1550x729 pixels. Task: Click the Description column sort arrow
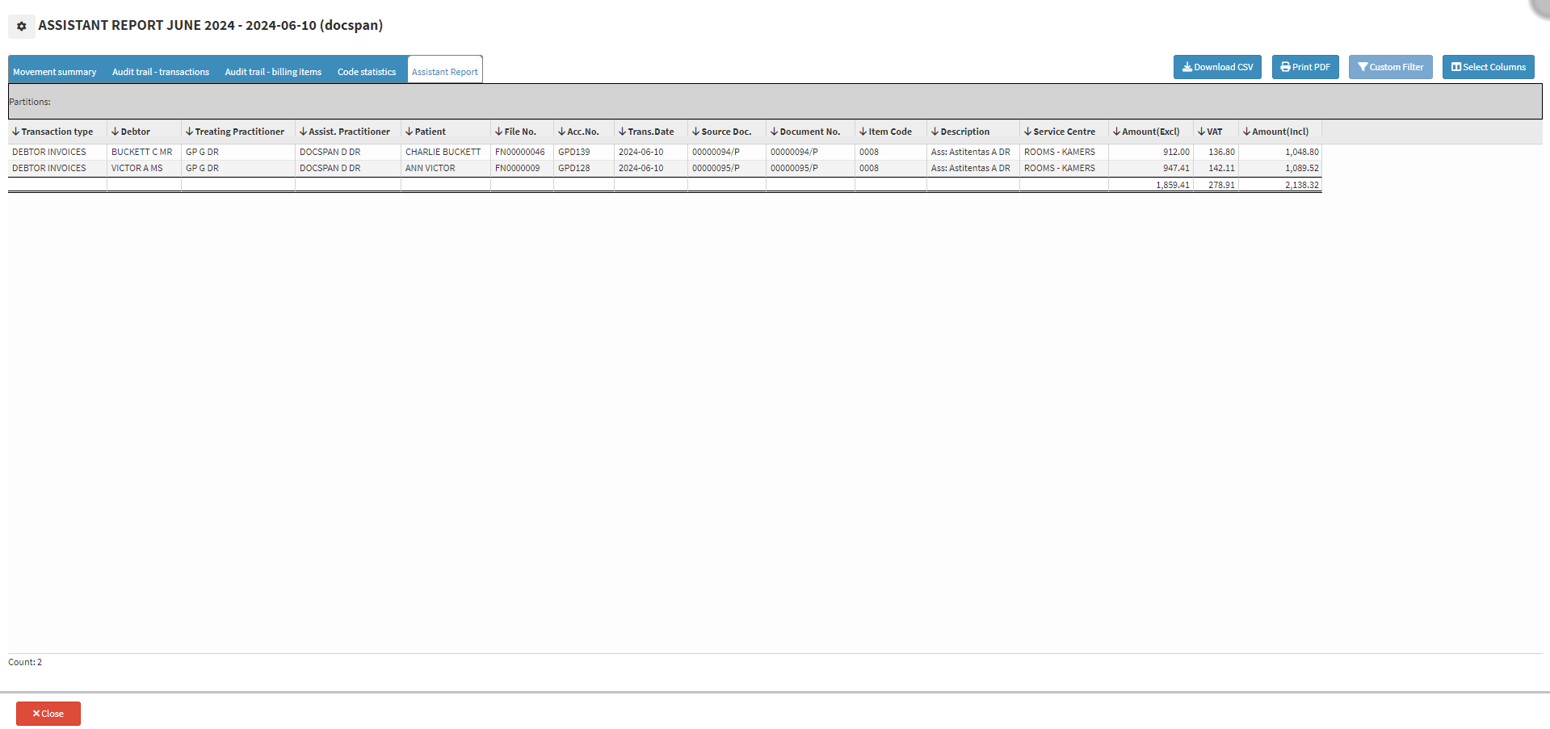coord(935,132)
